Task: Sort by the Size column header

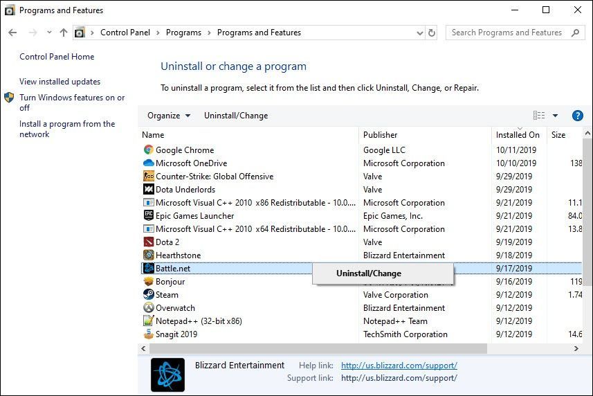Action: (558, 134)
